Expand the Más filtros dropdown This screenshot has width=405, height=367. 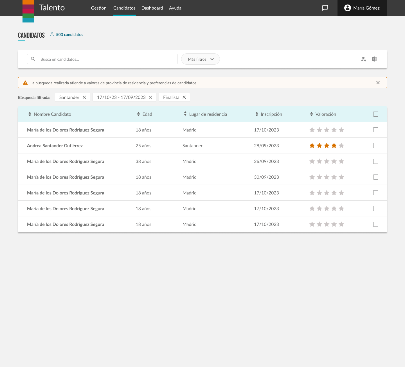(200, 59)
